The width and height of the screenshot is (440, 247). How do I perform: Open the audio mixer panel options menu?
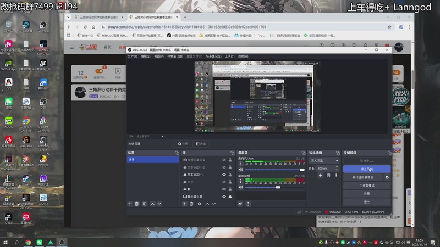248,204
